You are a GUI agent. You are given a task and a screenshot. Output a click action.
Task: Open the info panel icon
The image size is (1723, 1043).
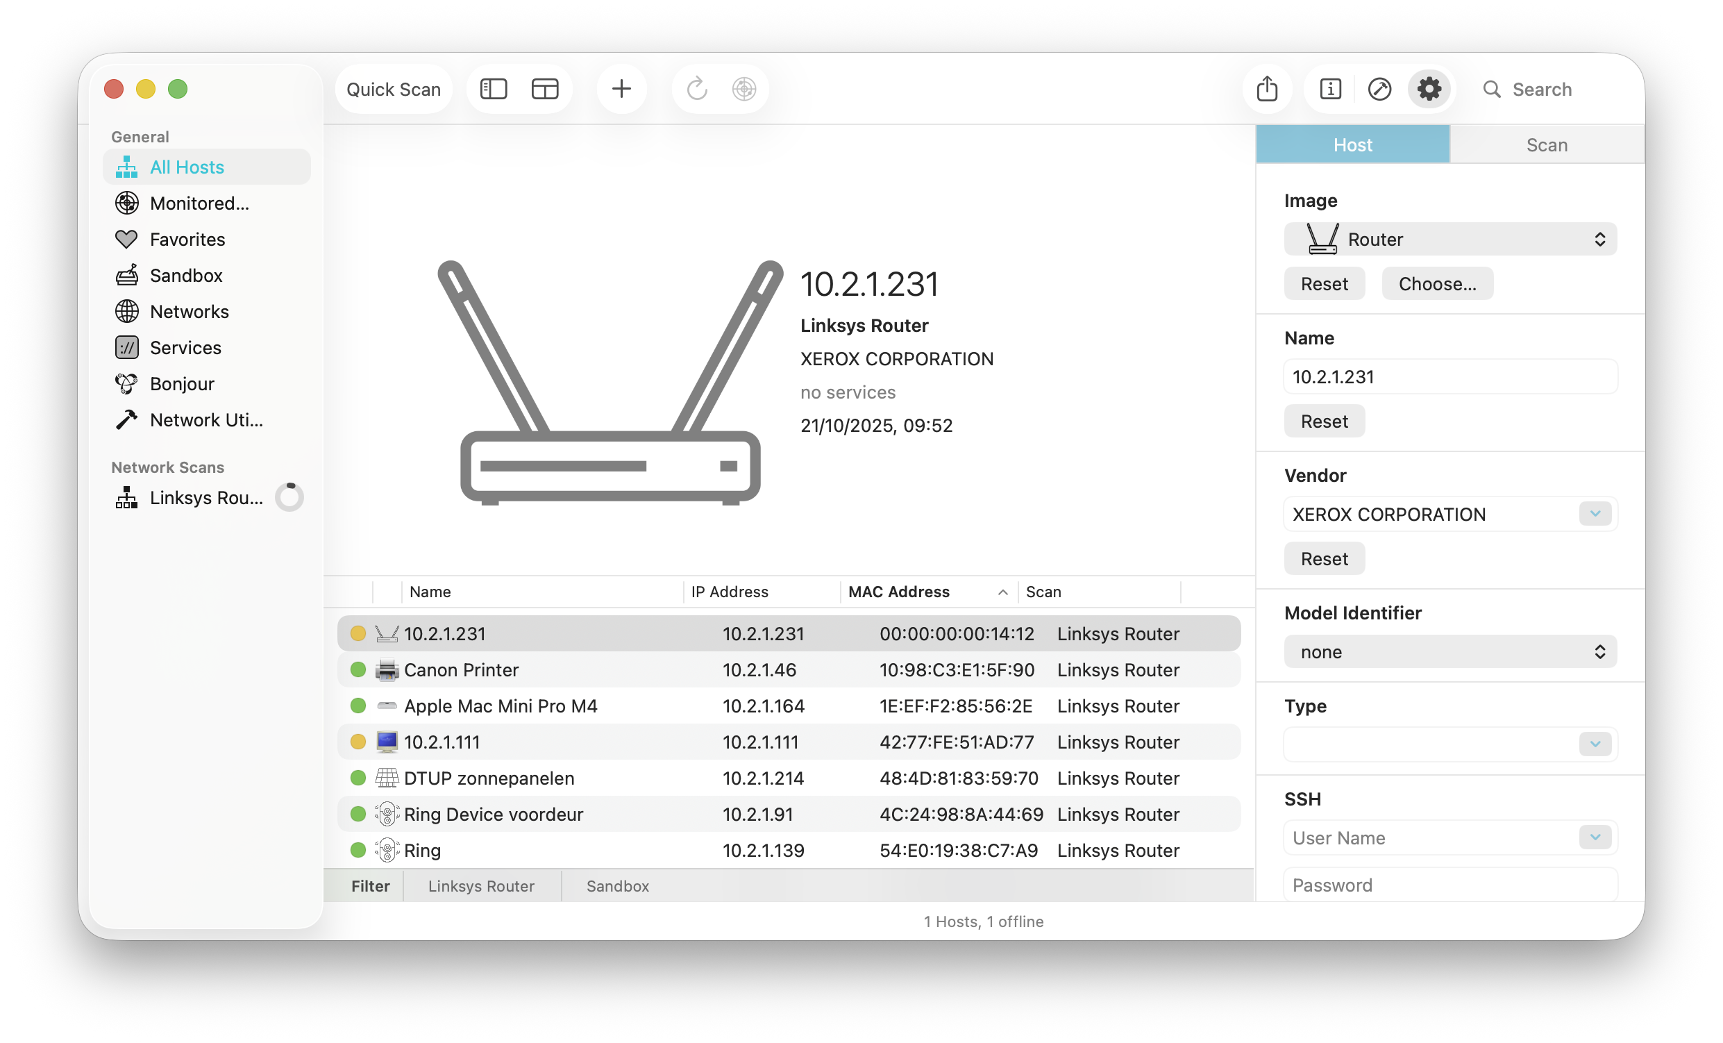click(x=1330, y=89)
